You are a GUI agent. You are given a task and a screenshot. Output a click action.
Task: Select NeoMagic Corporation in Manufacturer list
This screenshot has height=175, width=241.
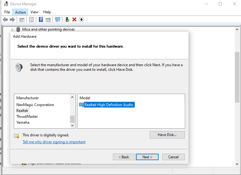(35, 105)
